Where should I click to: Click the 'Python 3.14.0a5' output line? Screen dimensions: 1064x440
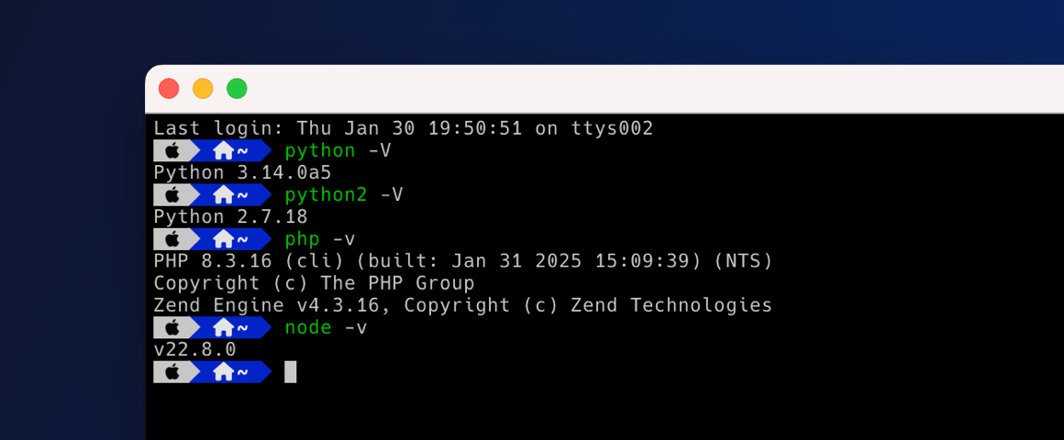click(242, 173)
